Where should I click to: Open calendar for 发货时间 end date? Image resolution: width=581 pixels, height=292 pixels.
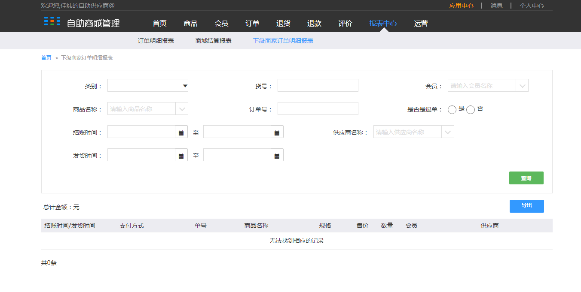pyautogui.click(x=277, y=155)
